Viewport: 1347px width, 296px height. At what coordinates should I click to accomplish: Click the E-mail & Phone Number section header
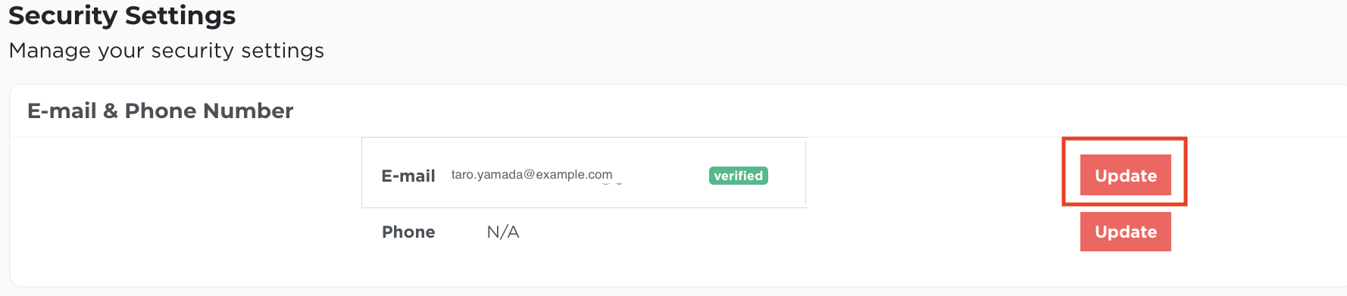coord(160,111)
